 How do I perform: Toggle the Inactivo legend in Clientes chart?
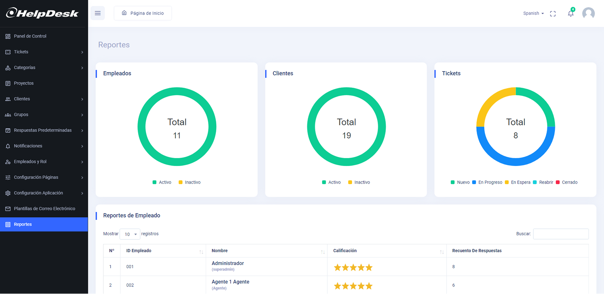coord(359,182)
